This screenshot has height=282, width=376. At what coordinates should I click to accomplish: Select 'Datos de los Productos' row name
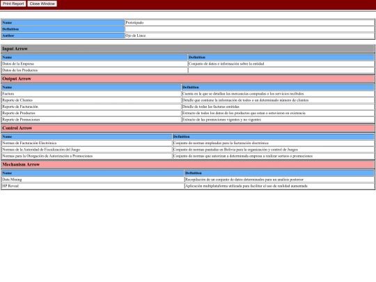coord(95,70)
